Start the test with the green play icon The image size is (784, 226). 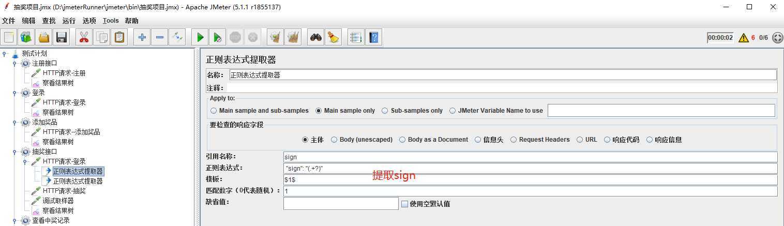point(200,37)
